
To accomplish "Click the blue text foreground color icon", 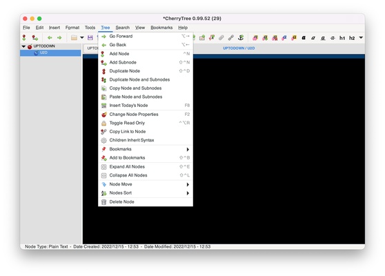I will point(284,37).
